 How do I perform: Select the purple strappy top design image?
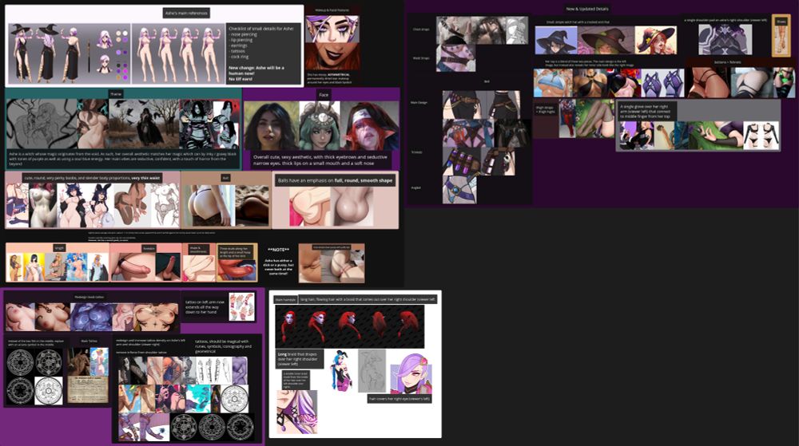[x=663, y=82]
